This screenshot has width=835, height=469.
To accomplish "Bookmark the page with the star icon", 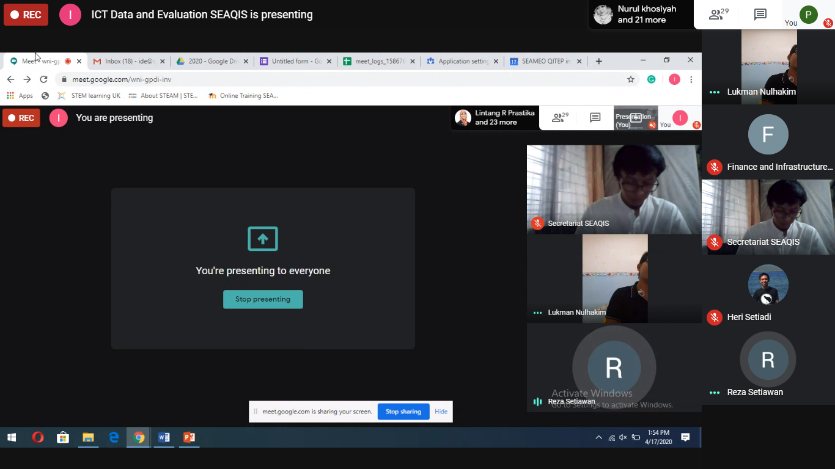I will [x=630, y=79].
